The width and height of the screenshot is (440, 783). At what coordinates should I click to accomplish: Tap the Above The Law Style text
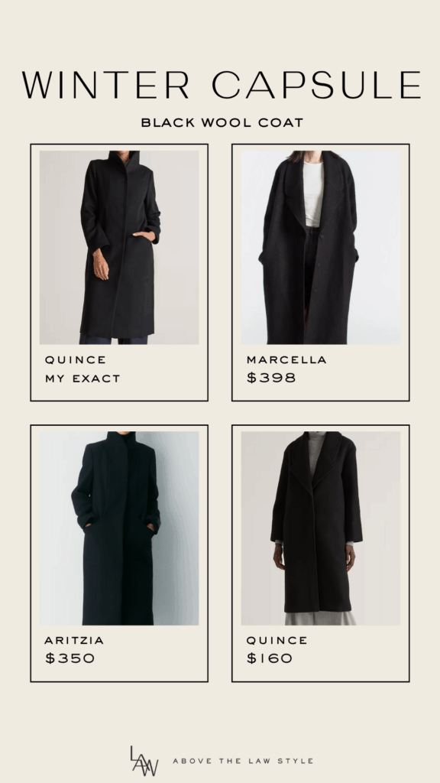click(243, 761)
